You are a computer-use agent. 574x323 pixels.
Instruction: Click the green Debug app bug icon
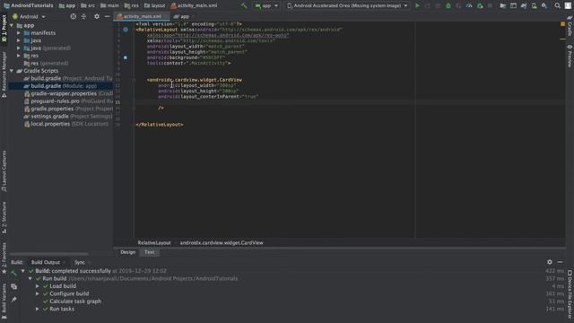[x=448, y=6]
